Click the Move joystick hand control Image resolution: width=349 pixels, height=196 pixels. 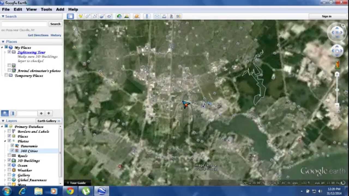pos(337,51)
